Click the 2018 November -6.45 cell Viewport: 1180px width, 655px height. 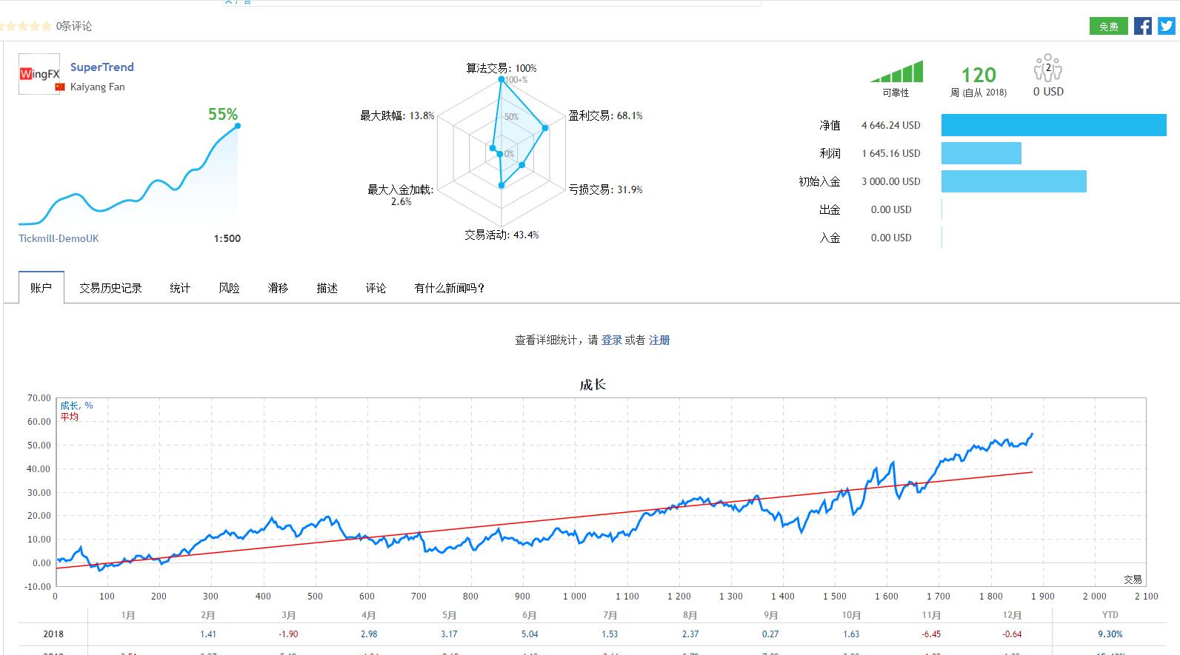931,634
